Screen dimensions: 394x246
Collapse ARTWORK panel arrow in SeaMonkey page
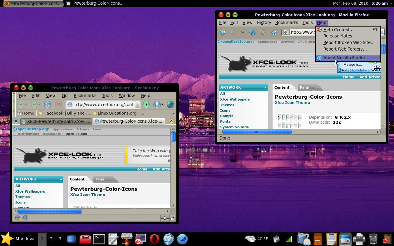pos(61,180)
